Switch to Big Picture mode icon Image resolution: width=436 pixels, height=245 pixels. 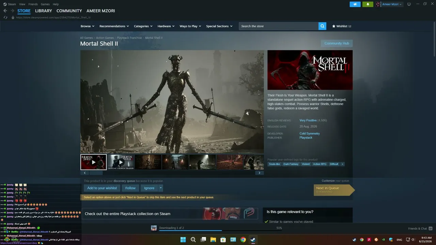tap(409, 4)
